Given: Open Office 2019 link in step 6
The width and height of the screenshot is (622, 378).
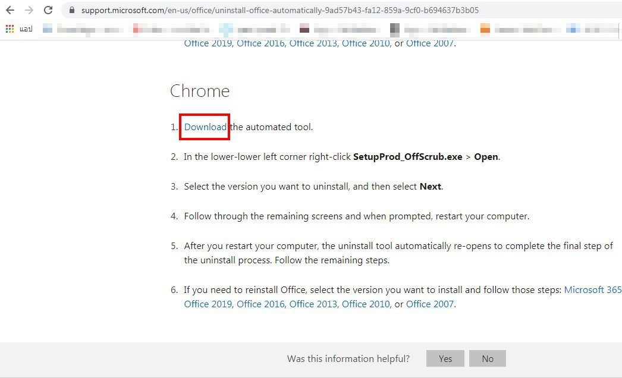Looking at the screenshot, I should (208, 304).
